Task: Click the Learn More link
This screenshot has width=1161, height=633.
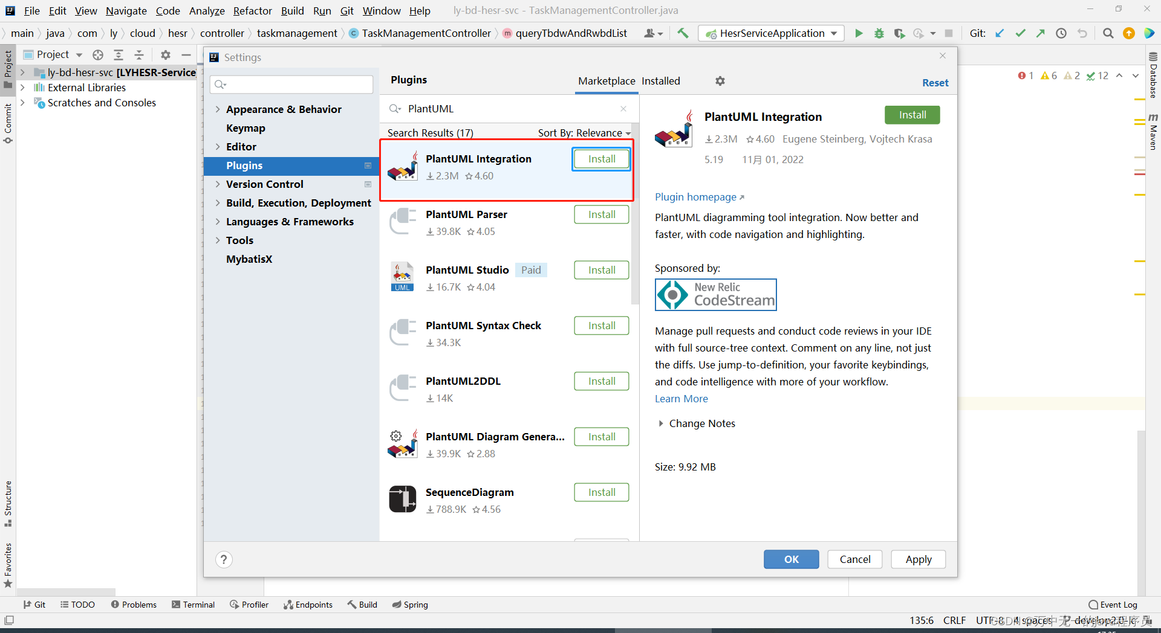Action: coord(681,399)
